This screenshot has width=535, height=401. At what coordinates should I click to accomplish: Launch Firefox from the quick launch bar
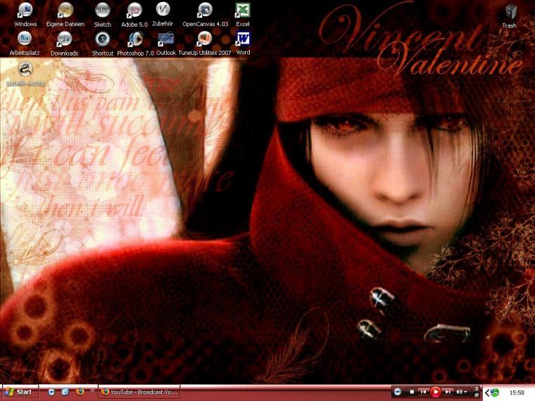[80, 391]
